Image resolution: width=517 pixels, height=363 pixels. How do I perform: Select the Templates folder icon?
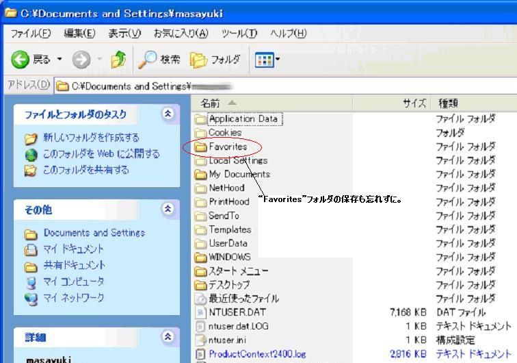click(x=200, y=230)
